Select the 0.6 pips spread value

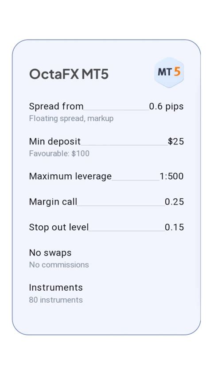(x=166, y=107)
